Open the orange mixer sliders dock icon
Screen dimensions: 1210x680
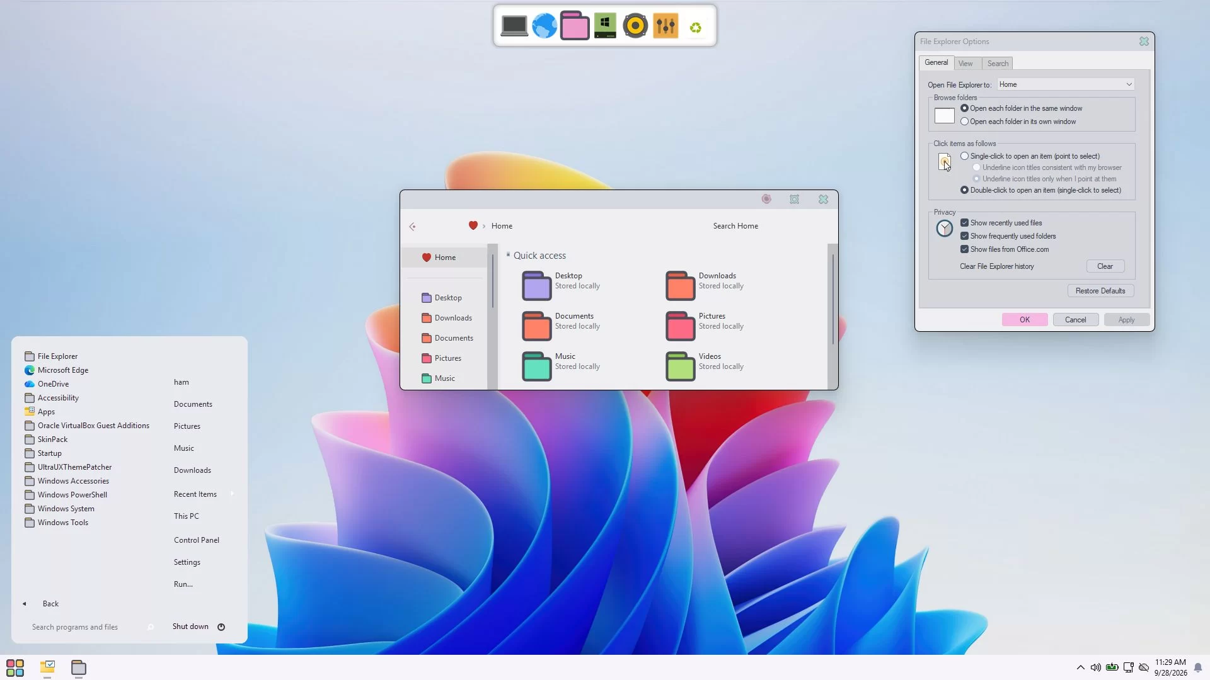(x=665, y=26)
